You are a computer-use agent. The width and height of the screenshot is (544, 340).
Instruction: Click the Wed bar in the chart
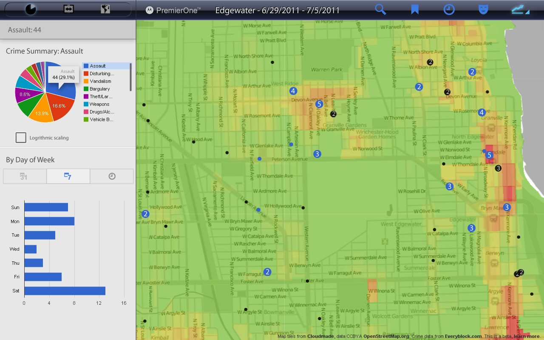pyautogui.click(x=30, y=249)
